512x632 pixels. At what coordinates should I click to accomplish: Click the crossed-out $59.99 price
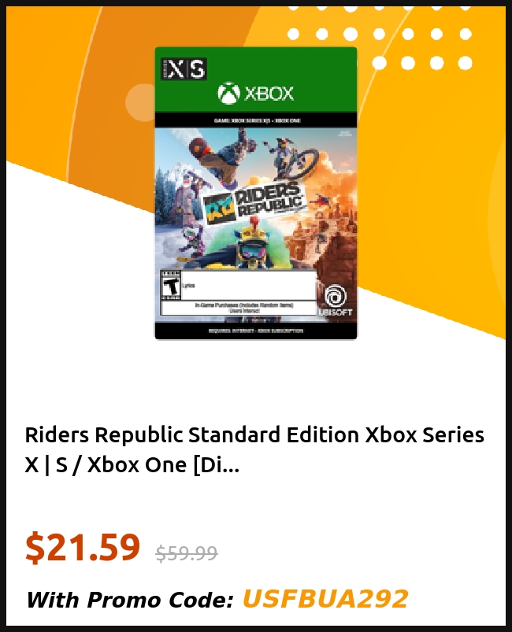coord(187,553)
